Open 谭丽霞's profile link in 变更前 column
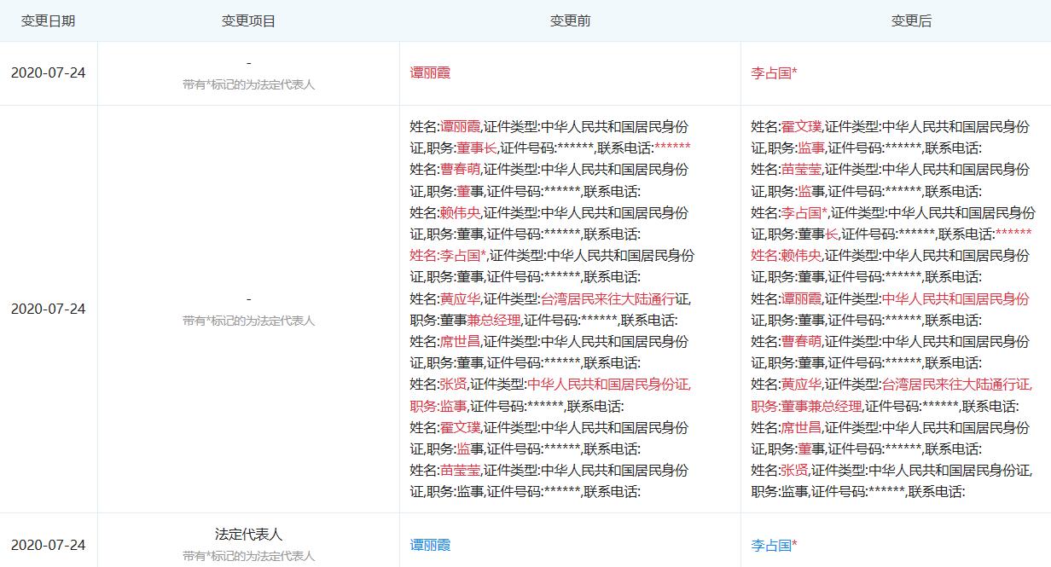Viewport: 1051px width, 567px height. click(432, 73)
